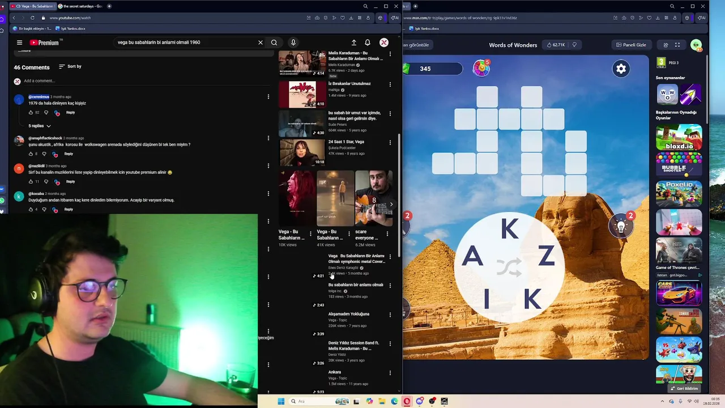Enter fullscreen for the MSN game

[677, 45]
